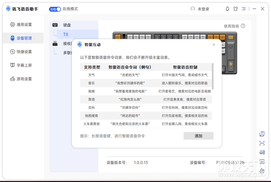Open 字幕上屏 in the sidebar
The image size is (271, 182).
23,65
